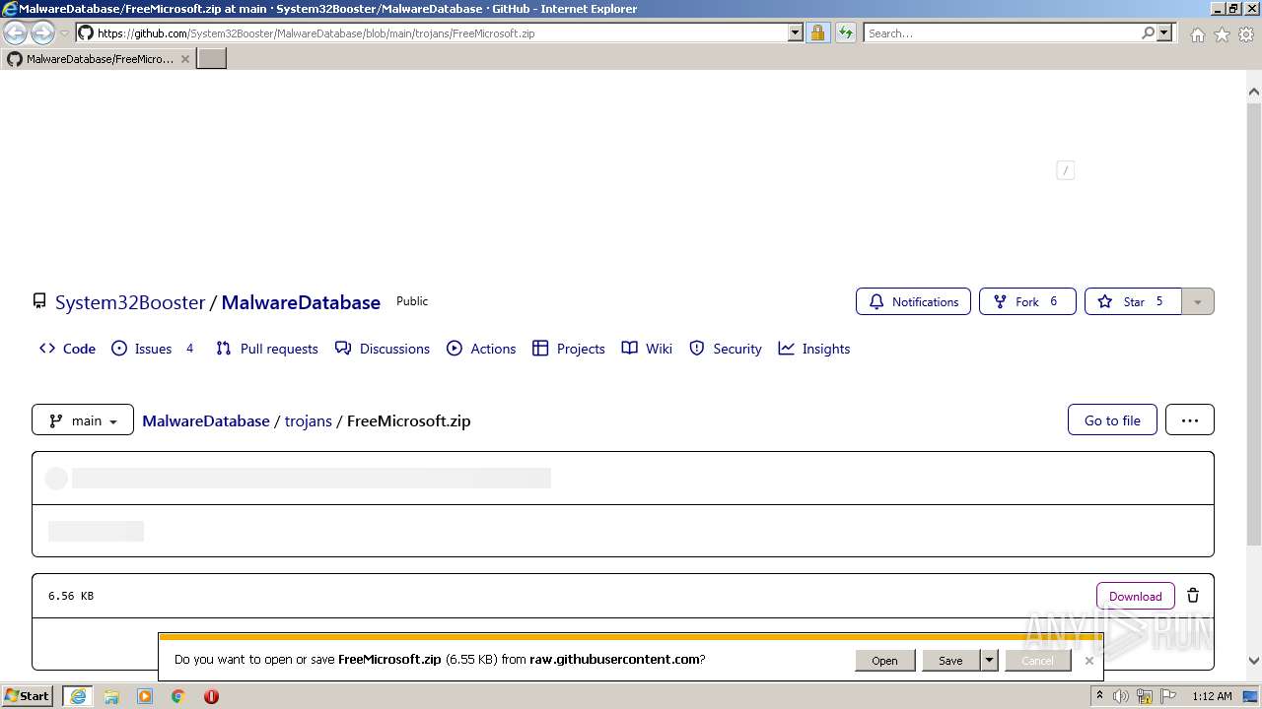
Task: Click the Internet Explorer taskbar icon
Action: point(78,696)
